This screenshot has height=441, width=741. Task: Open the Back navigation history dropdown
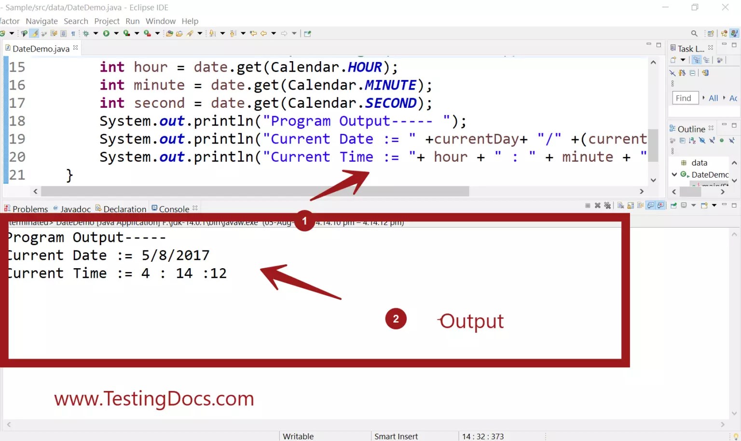[x=273, y=33]
